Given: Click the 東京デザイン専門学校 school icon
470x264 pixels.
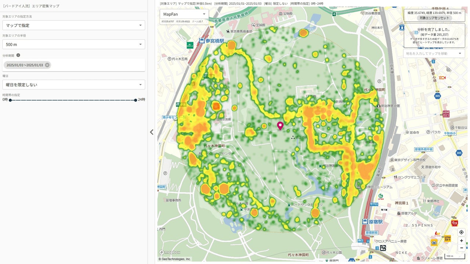Looking at the screenshot, I should (392, 160).
